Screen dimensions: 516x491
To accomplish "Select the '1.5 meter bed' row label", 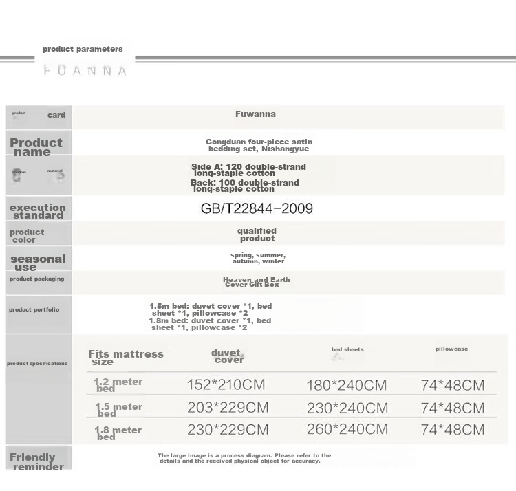I will (x=118, y=410).
